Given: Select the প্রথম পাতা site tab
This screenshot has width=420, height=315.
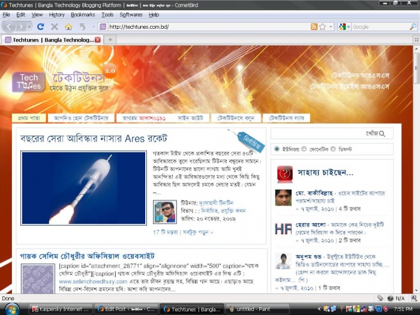Looking at the screenshot, I should click(x=29, y=118).
